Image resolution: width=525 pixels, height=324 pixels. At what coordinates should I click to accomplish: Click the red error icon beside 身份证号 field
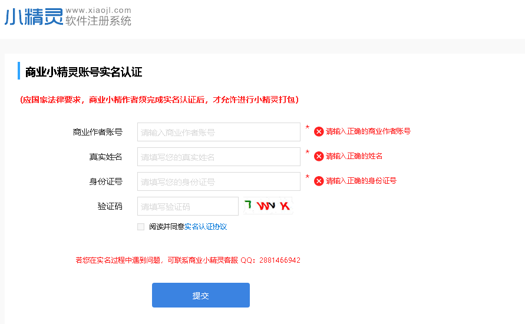point(319,181)
